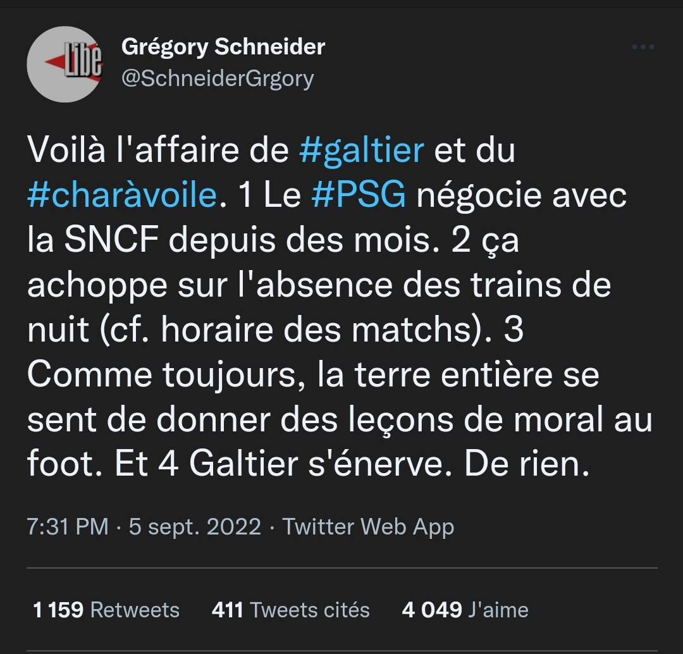The height and width of the screenshot is (654, 683).
Task: View the 4 049 J'aime list
Action: point(465,610)
